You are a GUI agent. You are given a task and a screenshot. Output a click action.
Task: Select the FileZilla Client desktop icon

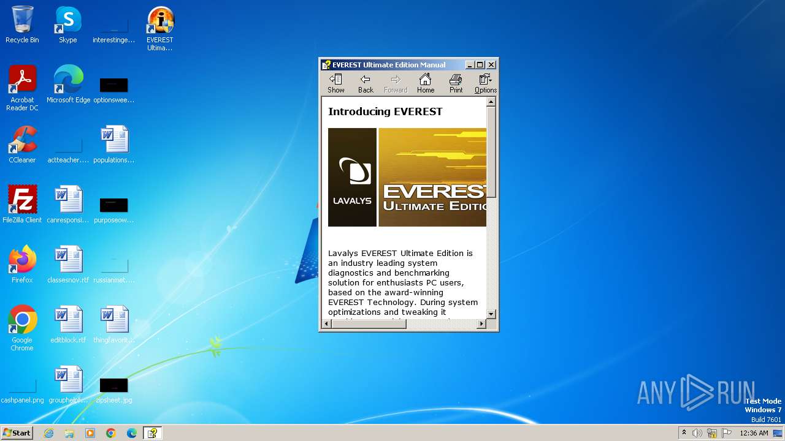pyautogui.click(x=22, y=205)
